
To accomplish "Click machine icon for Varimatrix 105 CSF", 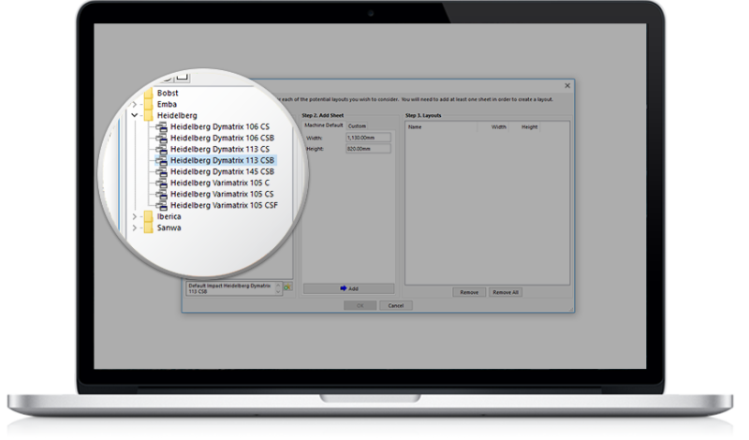I will pos(162,205).
